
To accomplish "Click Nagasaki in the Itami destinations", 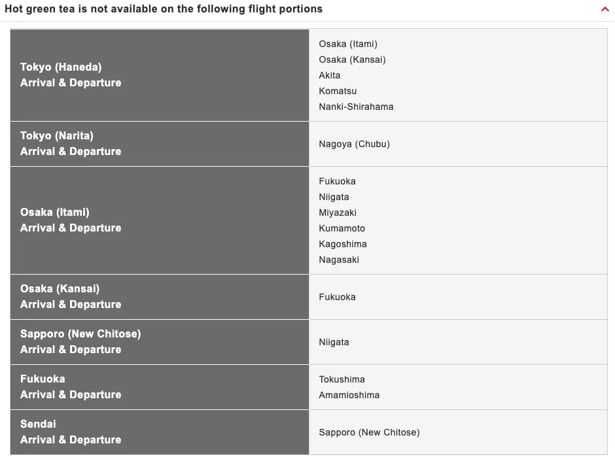I will tap(339, 260).
